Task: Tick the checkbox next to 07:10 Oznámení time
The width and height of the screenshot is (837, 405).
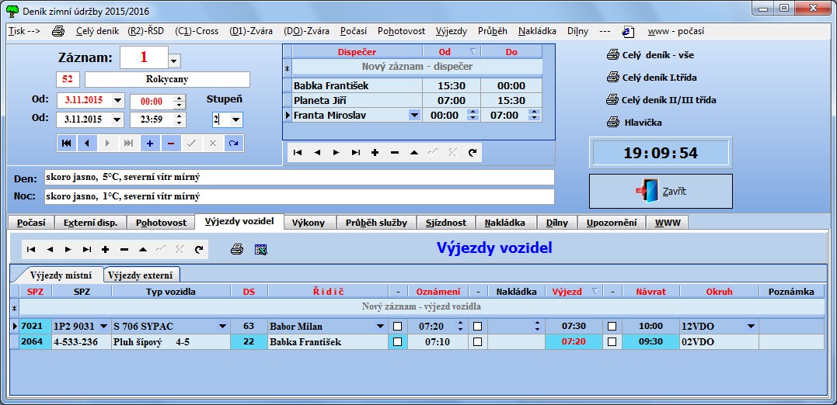Action: point(478,341)
